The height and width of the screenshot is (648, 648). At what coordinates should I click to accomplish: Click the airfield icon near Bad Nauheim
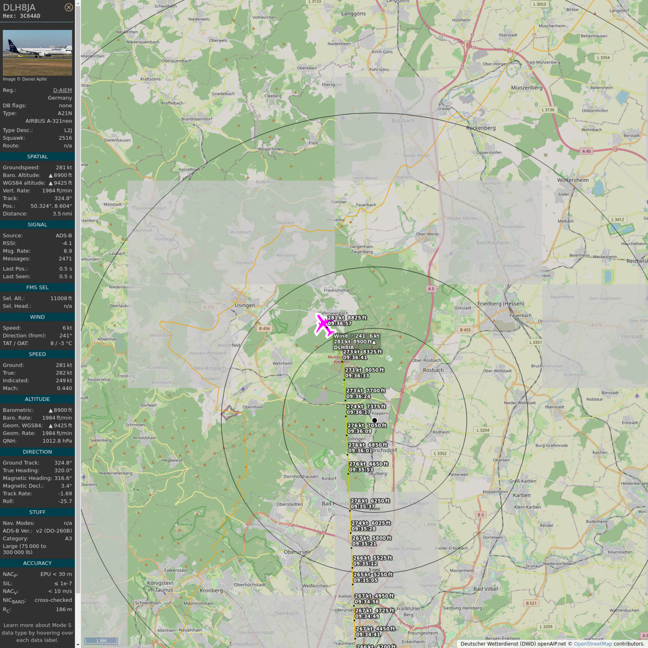pos(451,253)
